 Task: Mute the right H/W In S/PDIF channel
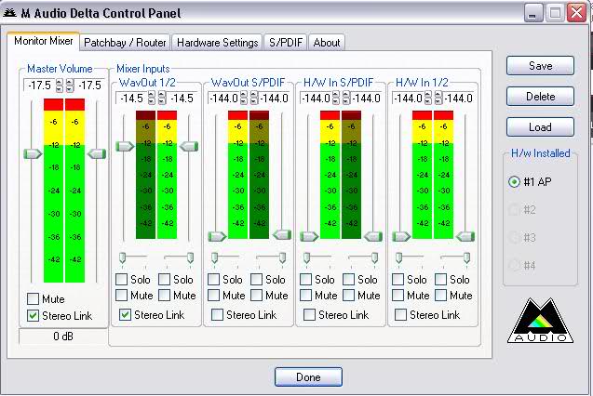348,295
